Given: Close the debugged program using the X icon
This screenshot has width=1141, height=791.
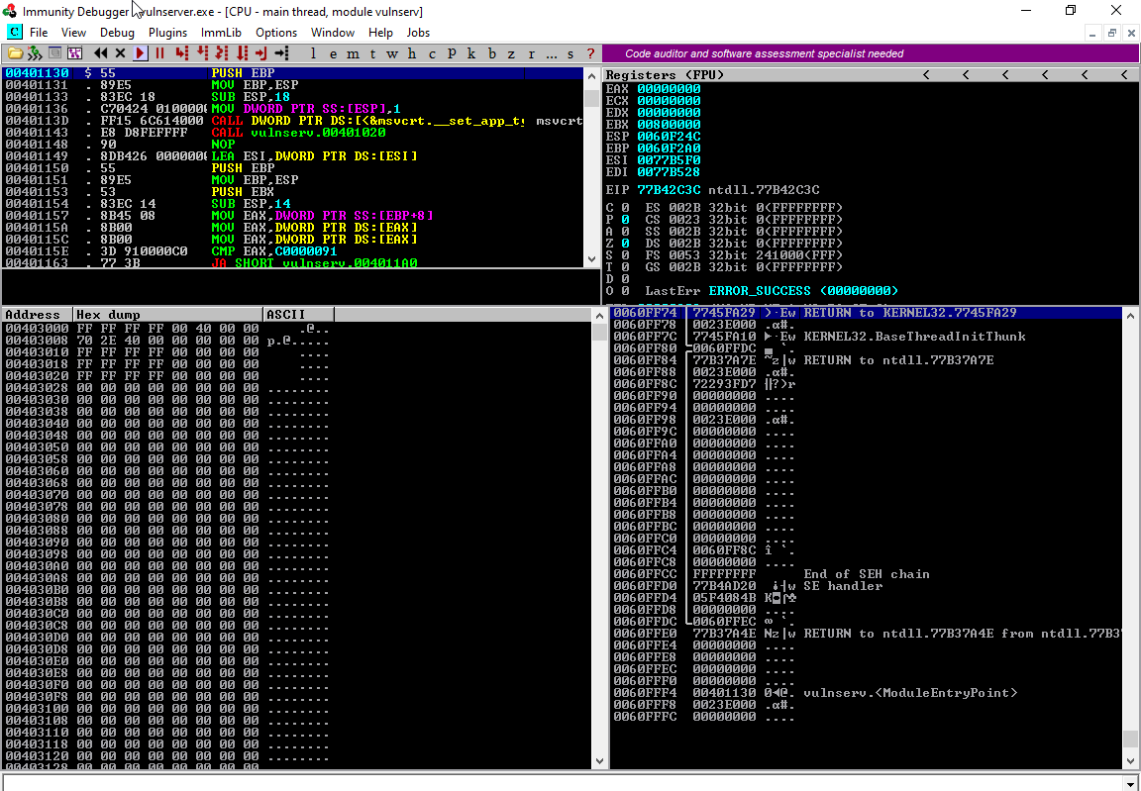Looking at the screenshot, I should point(121,53).
